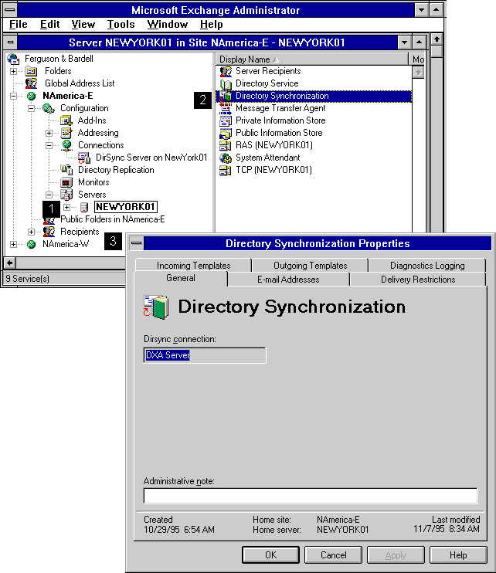
Task: Click the Global Address List icon
Action: (31, 83)
